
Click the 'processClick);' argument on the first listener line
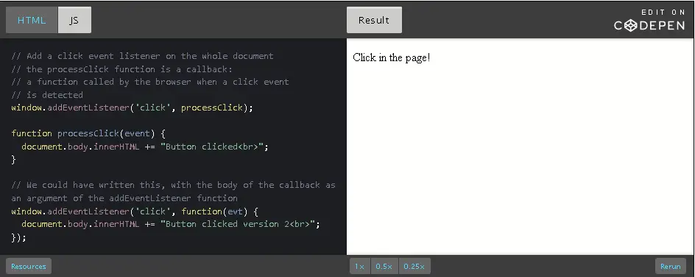217,108
